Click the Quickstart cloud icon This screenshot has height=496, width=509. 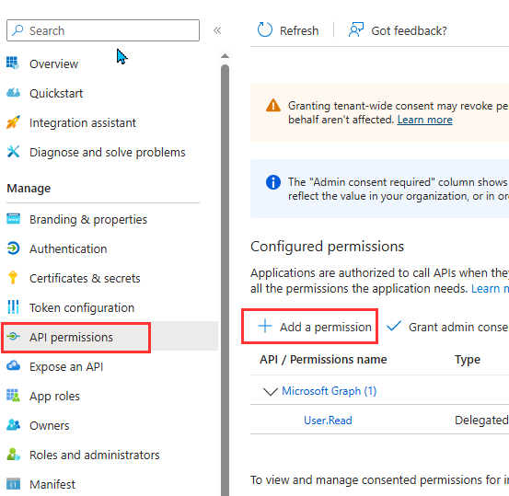click(x=13, y=93)
